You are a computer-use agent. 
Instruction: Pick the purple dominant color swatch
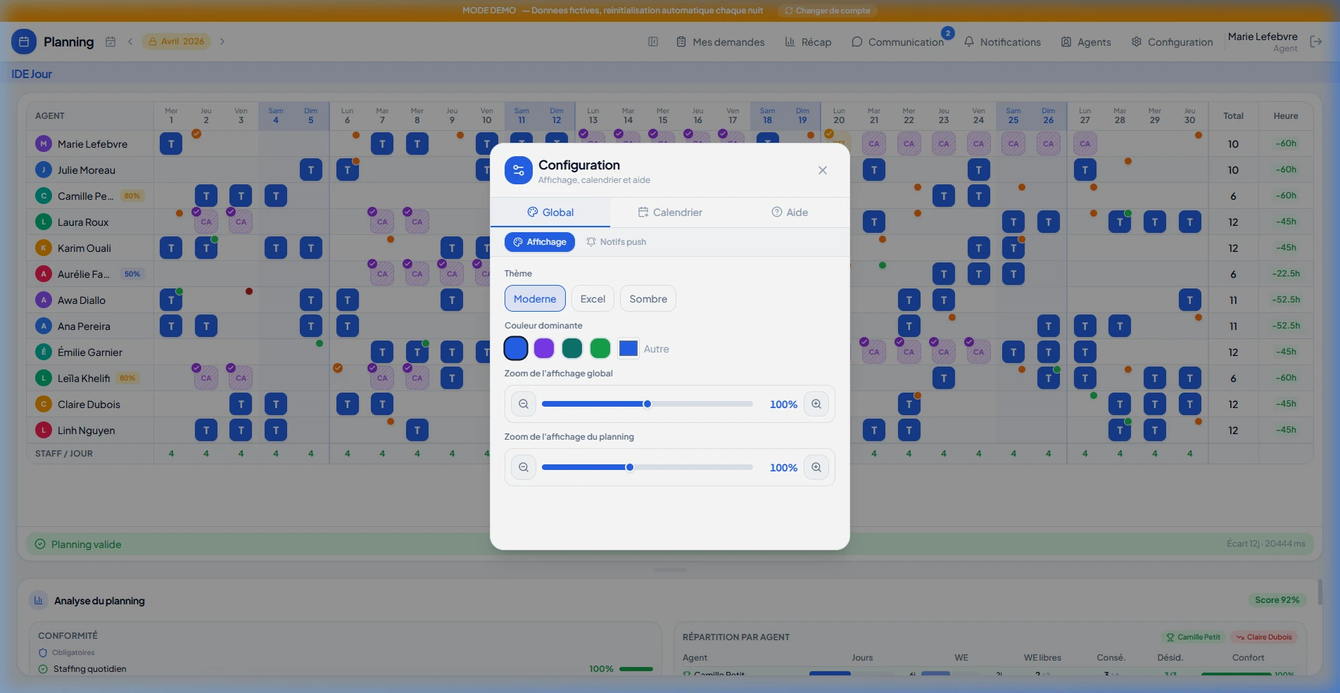tap(544, 348)
